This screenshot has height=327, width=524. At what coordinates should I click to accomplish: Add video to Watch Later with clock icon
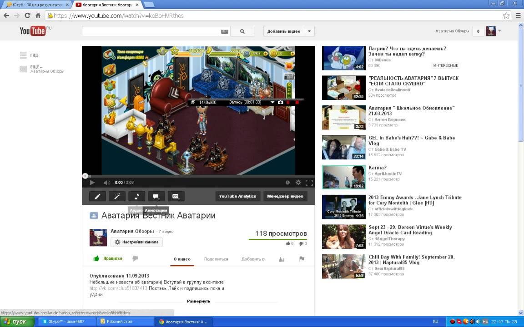[x=287, y=183]
